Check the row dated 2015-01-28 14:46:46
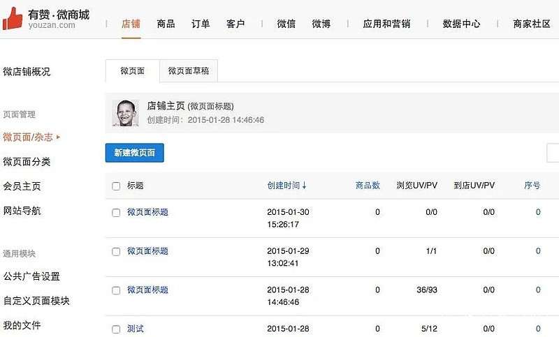Screen dimensions: 559x337 click(x=116, y=290)
